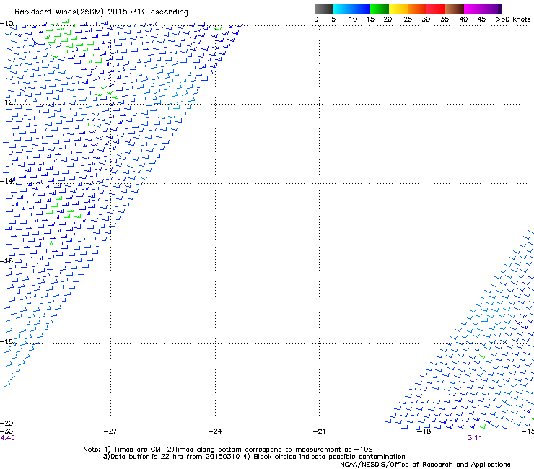534x469 pixels.
Task: Click the -18 latitude axis label at left
Action: click(6, 341)
